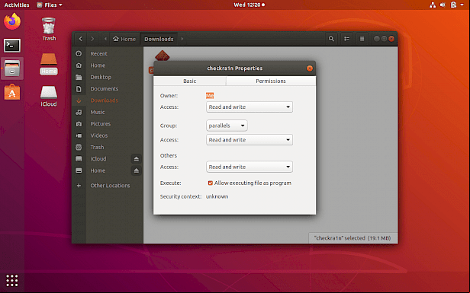Open the clock calendar Wed 12:20

[x=249, y=5]
